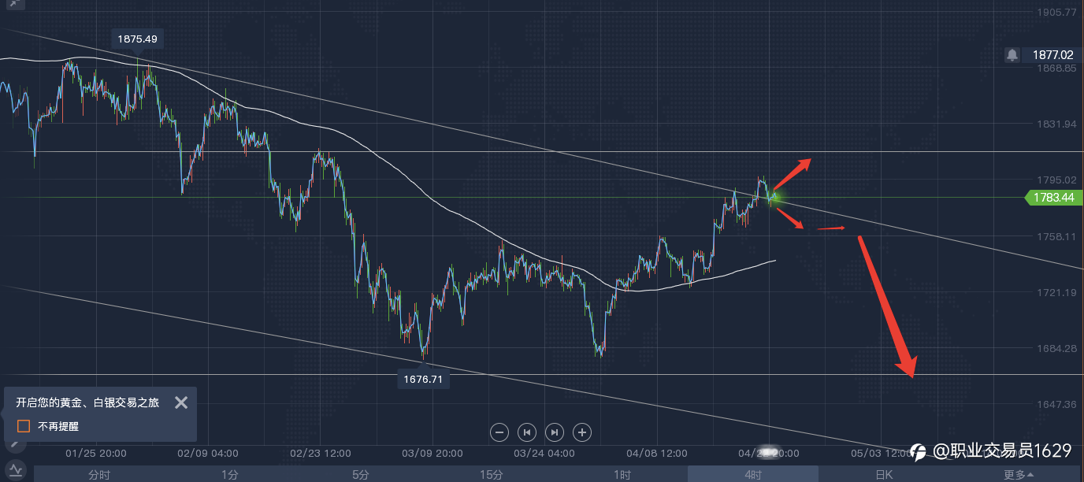Click the exit fullscreen arrow icon
1084x482 pixels.
(x=12, y=5)
